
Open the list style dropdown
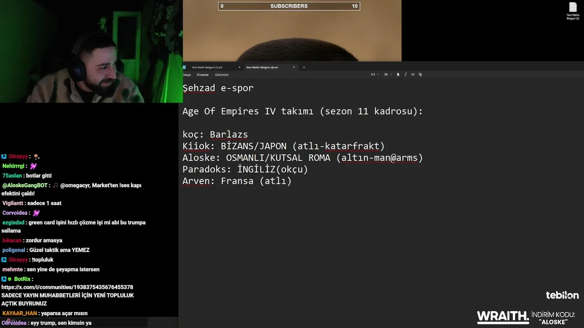(x=387, y=75)
